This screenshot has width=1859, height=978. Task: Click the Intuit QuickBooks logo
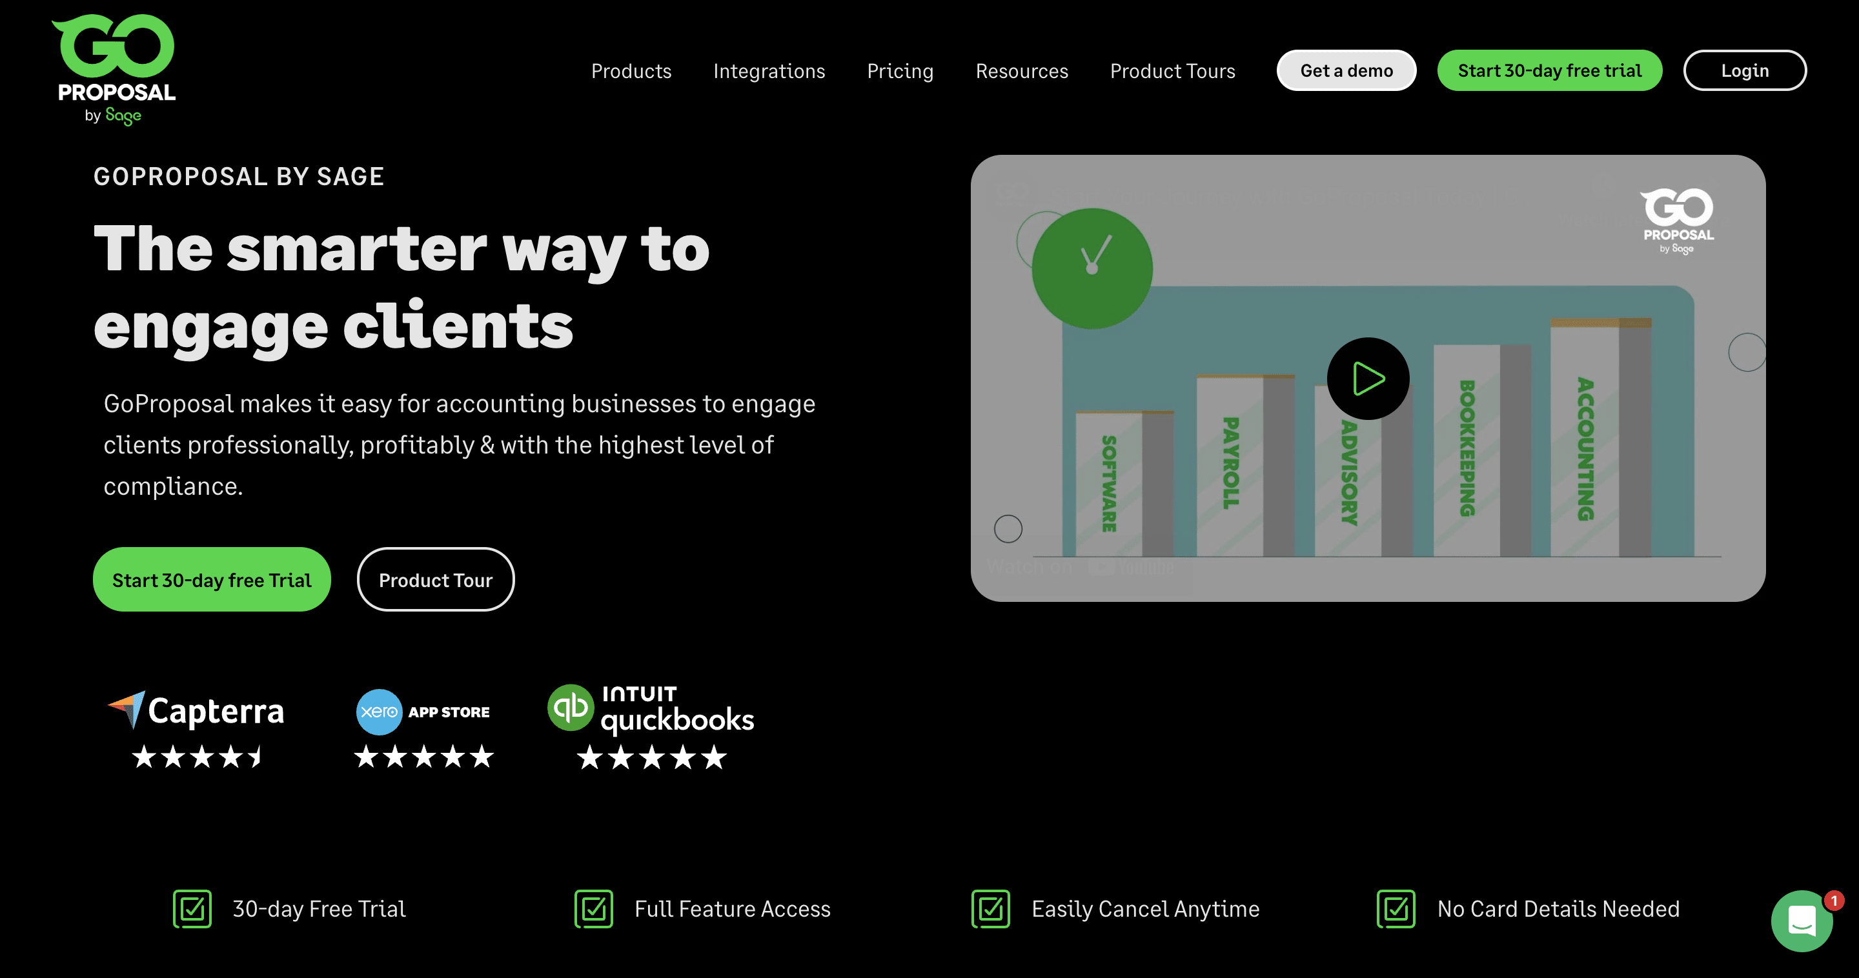650,709
